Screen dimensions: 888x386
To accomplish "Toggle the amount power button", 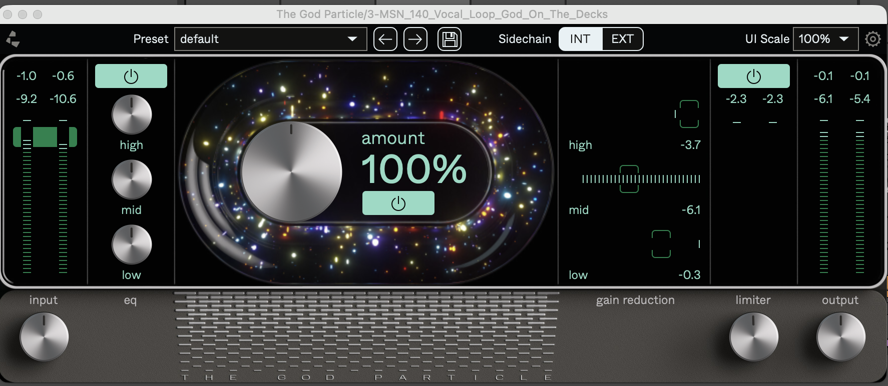I will (398, 203).
